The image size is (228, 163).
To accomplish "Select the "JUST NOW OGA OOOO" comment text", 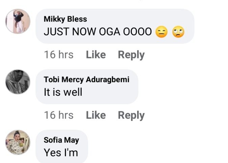I will pos(98,32).
